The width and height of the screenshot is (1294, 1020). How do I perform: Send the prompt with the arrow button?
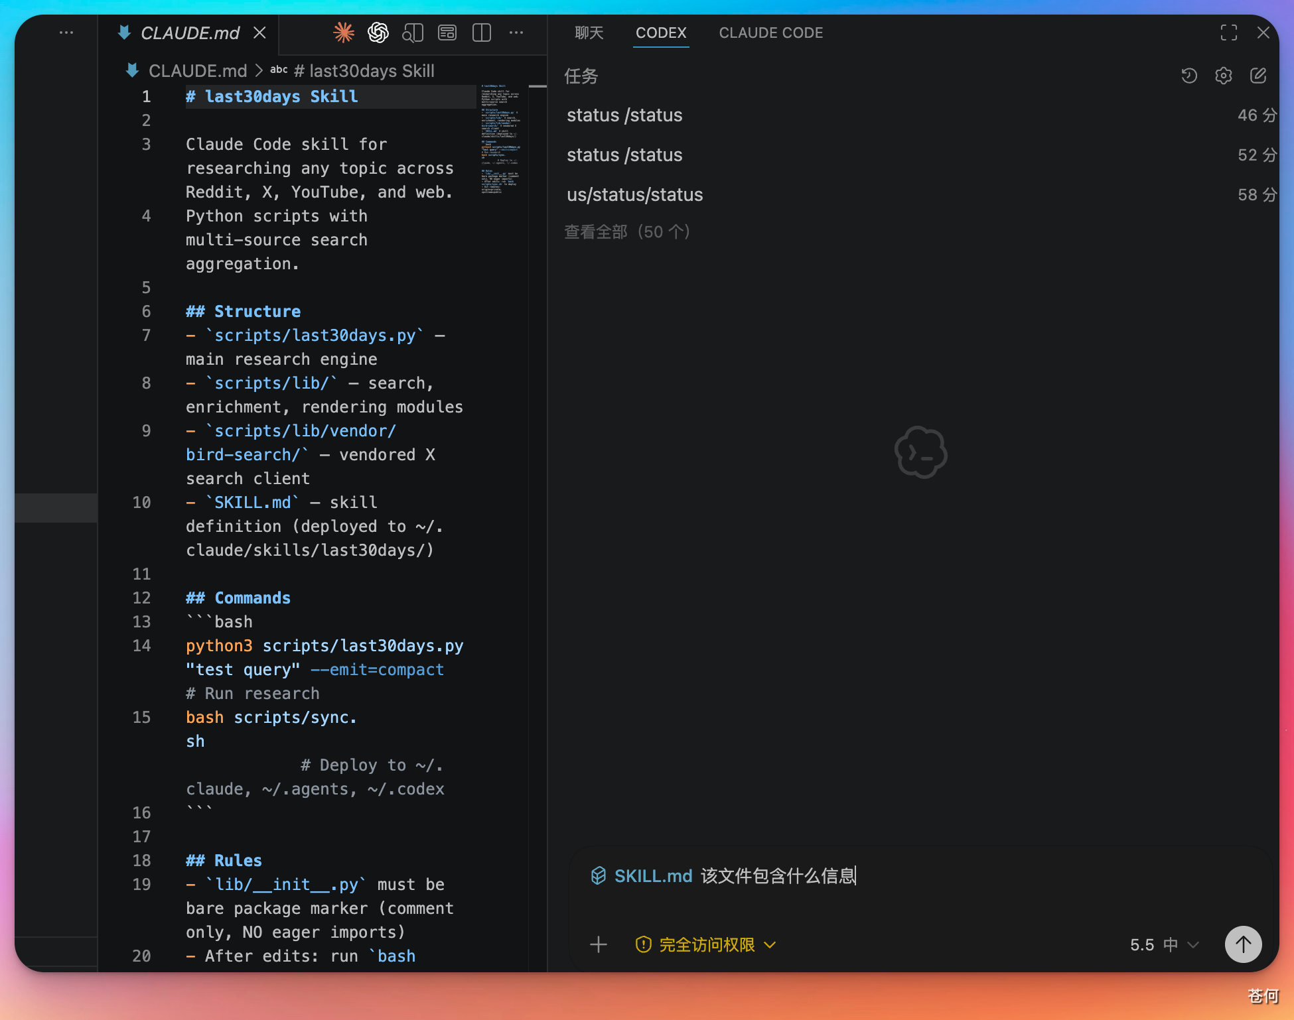point(1244,944)
